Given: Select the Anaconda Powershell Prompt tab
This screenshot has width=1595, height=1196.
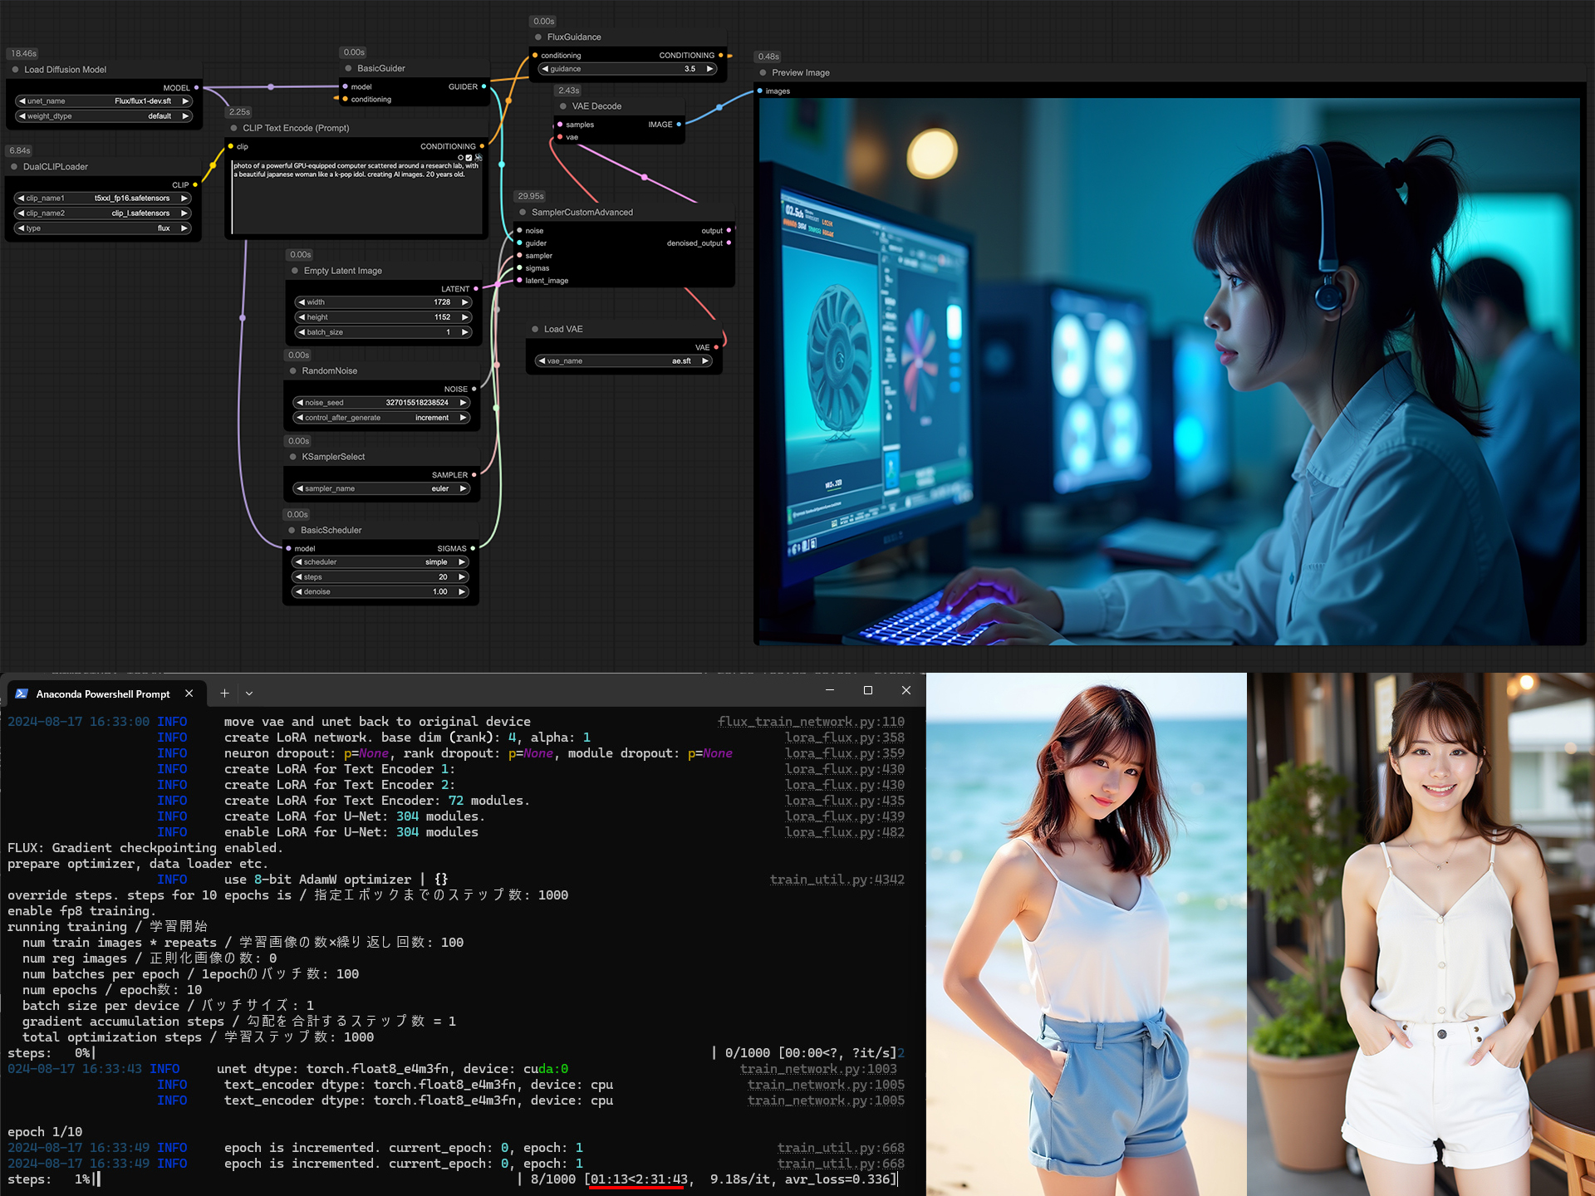Looking at the screenshot, I should click(103, 694).
